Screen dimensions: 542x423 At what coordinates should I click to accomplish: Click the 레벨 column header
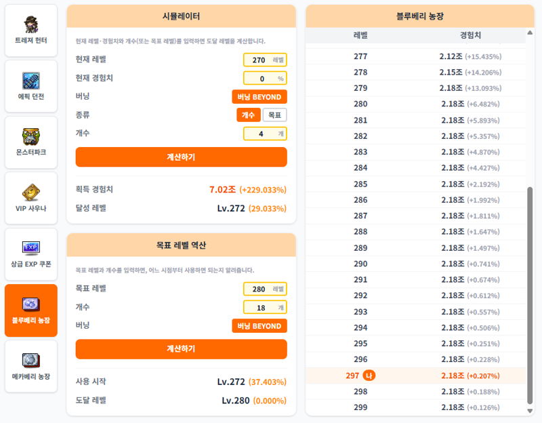point(360,35)
